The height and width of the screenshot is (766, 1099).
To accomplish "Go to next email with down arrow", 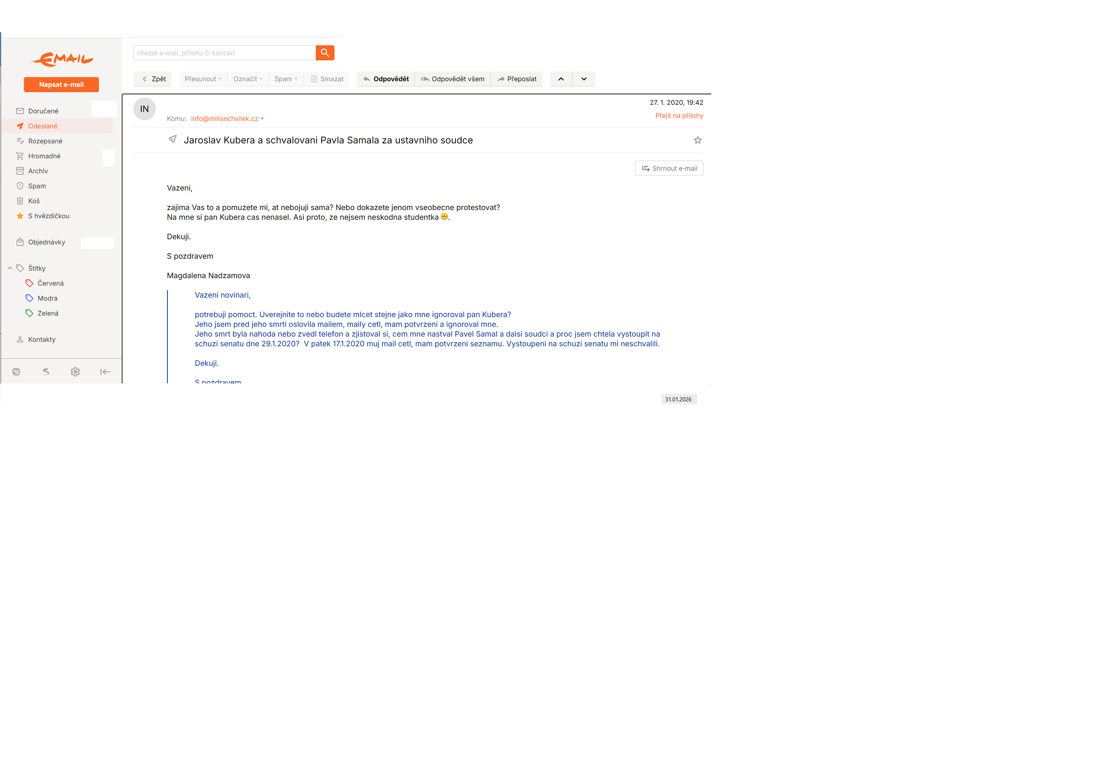I will coord(584,79).
